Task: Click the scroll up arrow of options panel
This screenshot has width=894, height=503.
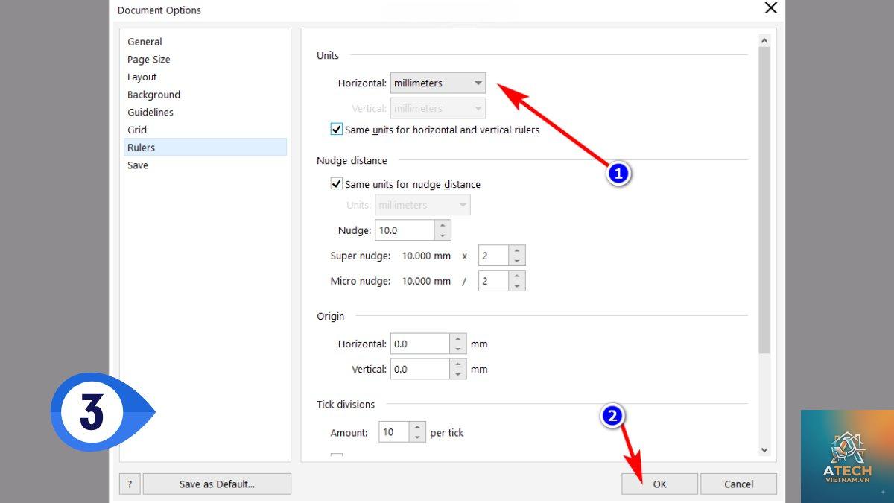Action: 764,39
